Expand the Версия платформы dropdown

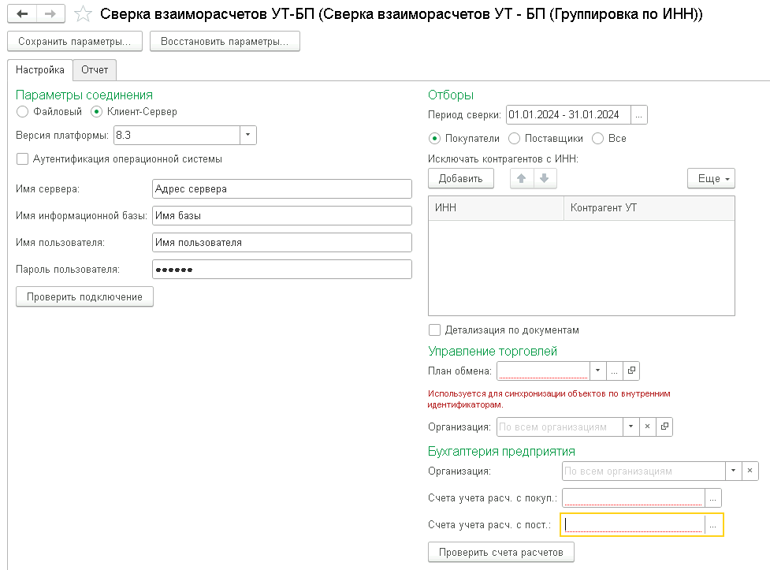248,135
